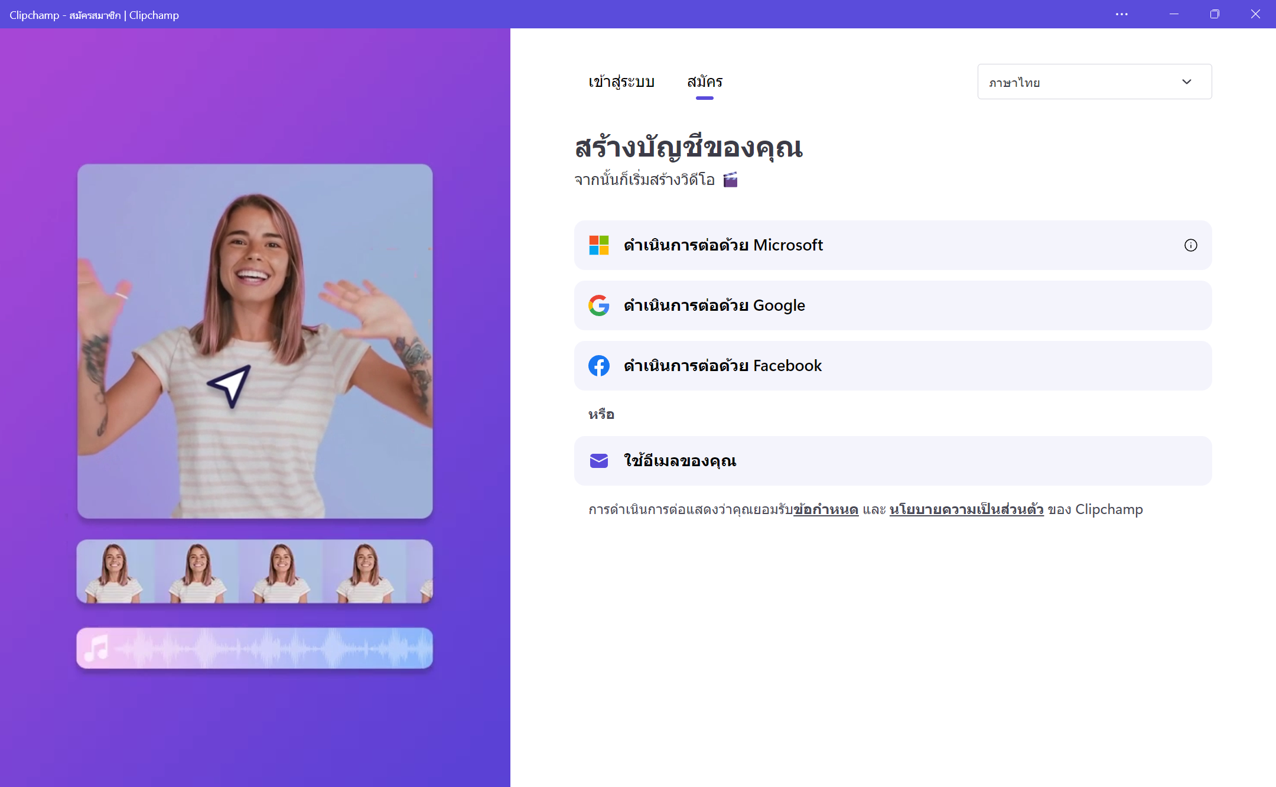Close the Clipchamp window

[x=1255, y=14]
